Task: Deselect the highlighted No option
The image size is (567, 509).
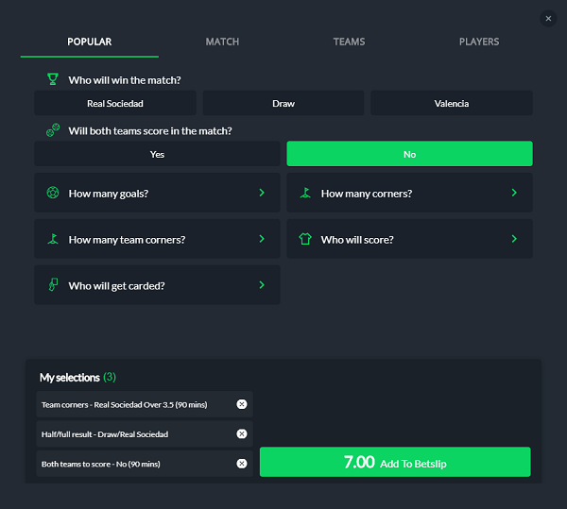Action: click(x=409, y=154)
